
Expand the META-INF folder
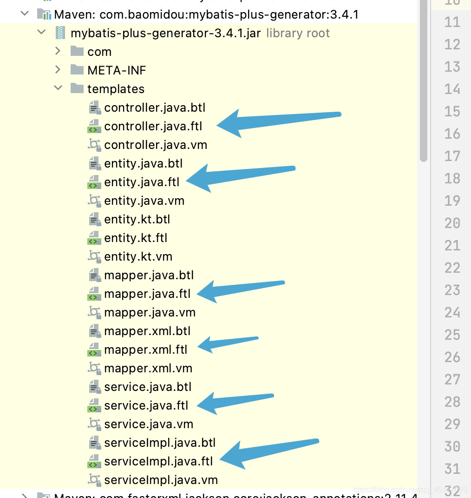click(x=58, y=69)
